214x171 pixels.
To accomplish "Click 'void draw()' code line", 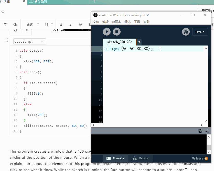I will tap(30, 72).
